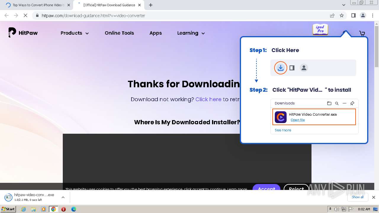Click the site lock icon
Image resolution: width=379 pixels, height=213 pixels.
(x=37, y=15)
